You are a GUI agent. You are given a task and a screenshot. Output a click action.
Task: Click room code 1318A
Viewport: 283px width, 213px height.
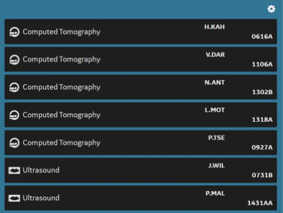coord(262,119)
